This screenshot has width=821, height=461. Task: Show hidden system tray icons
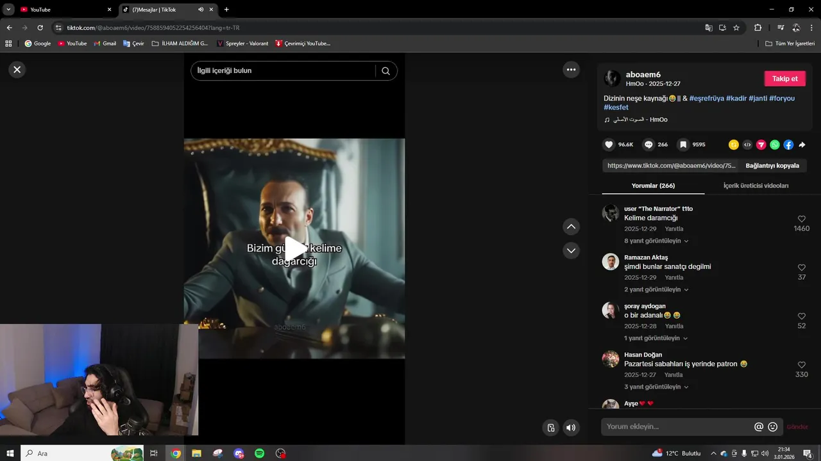(713, 453)
